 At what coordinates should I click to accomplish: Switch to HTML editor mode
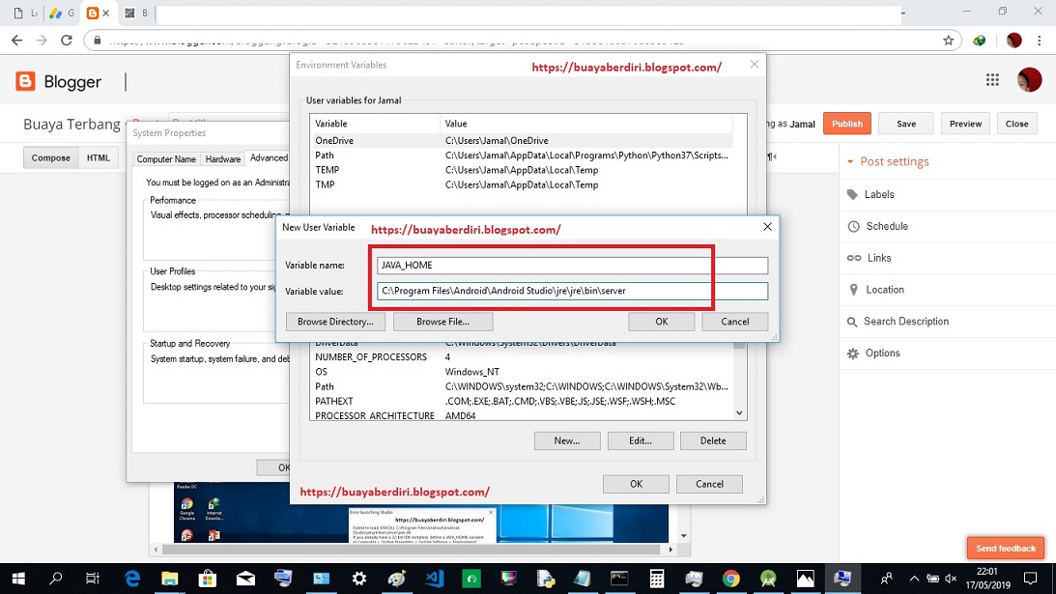point(99,157)
